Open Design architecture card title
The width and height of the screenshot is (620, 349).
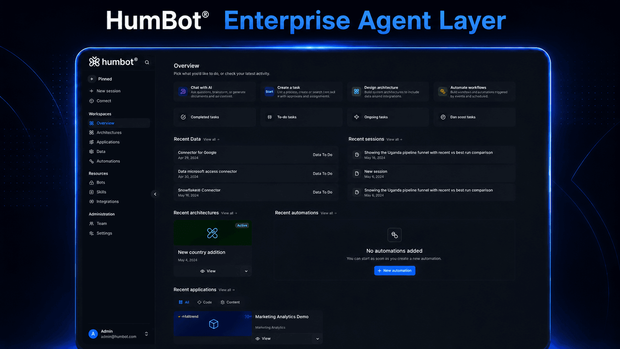381,88
